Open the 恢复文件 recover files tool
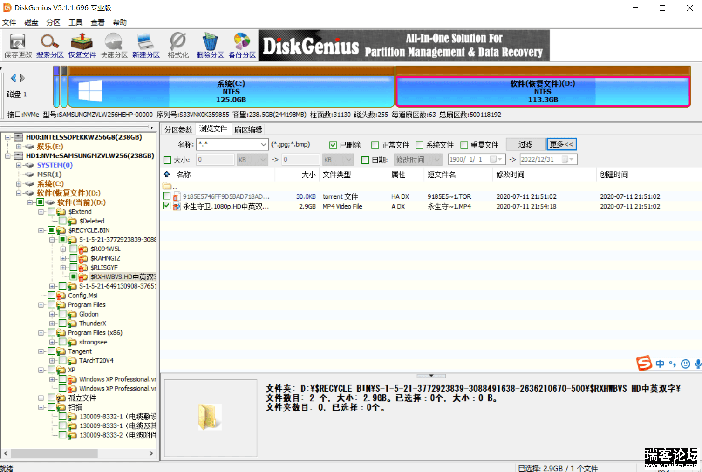 coord(82,46)
